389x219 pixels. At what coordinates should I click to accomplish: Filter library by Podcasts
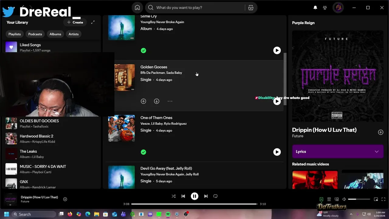[x=35, y=34]
